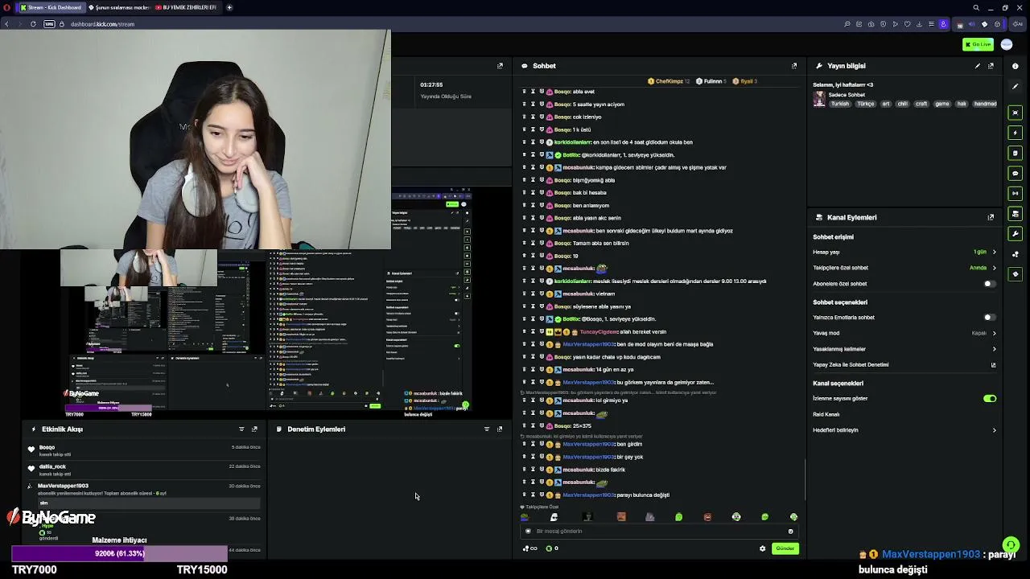Click the ghost emote in quick emotes
Screen dimensions: 1030x579
tap(554, 517)
